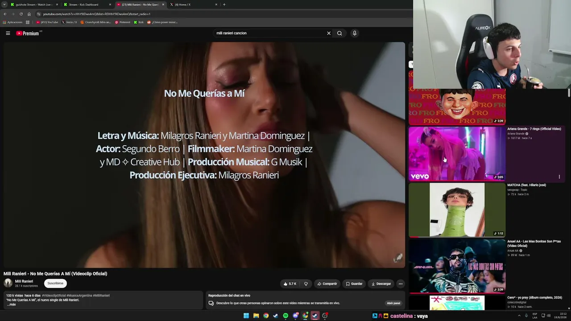The height and width of the screenshot is (321, 571).
Task: Click the #VideoclipOficial hashtag
Action: (54, 296)
